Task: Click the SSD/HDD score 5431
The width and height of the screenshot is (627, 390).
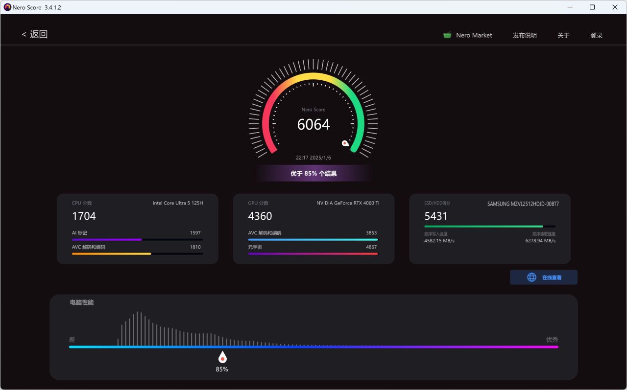Action: pyautogui.click(x=436, y=216)
